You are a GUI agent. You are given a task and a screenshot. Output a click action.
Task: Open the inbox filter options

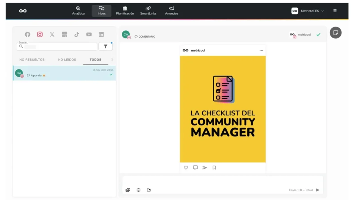(105, 46)
